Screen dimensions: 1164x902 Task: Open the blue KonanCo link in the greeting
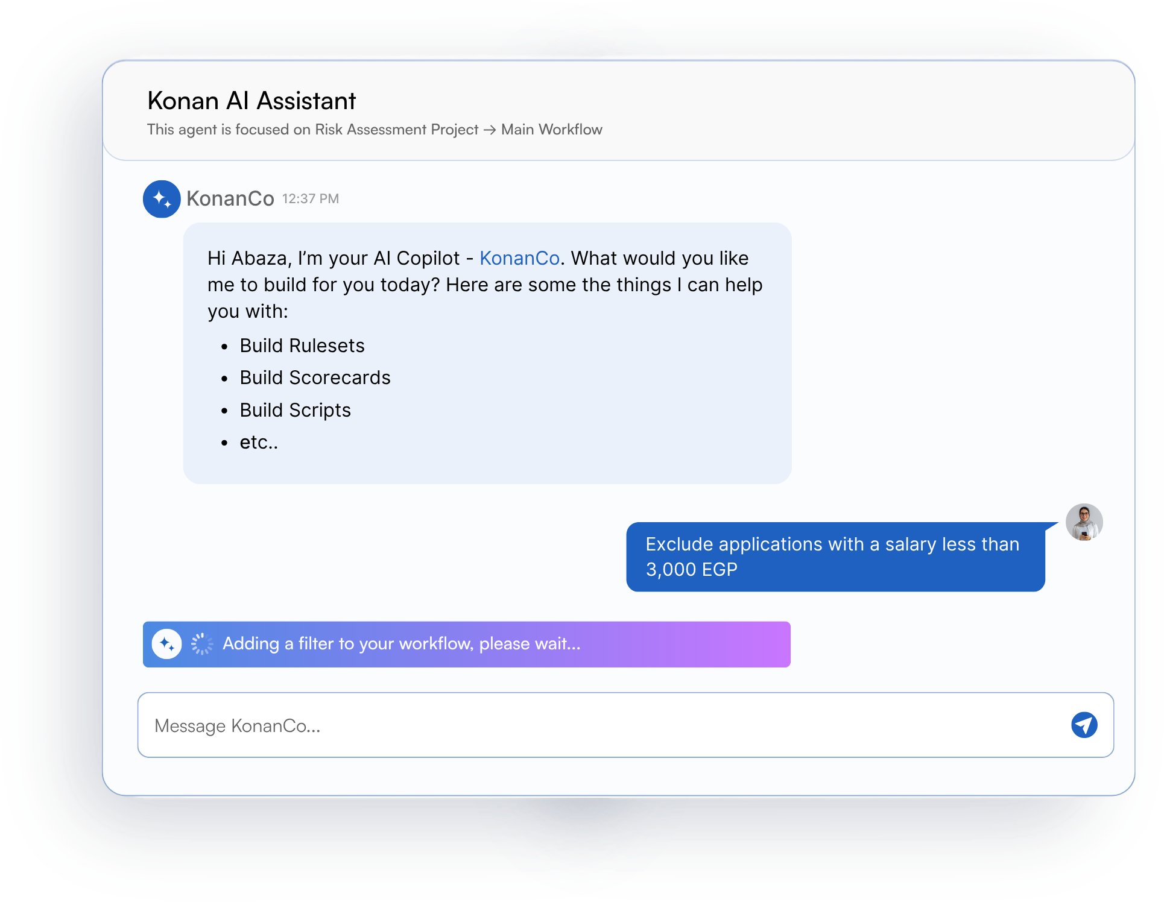[x=519, y=258]
